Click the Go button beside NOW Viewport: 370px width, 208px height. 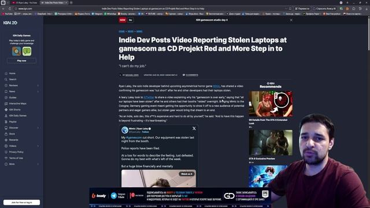point(131,20)
